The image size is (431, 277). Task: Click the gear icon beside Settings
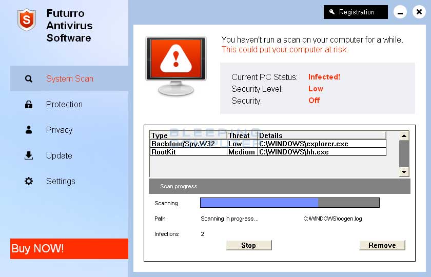click(29, 181)
